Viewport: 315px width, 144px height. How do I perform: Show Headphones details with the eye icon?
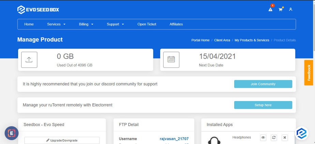[x=263, y=138]
